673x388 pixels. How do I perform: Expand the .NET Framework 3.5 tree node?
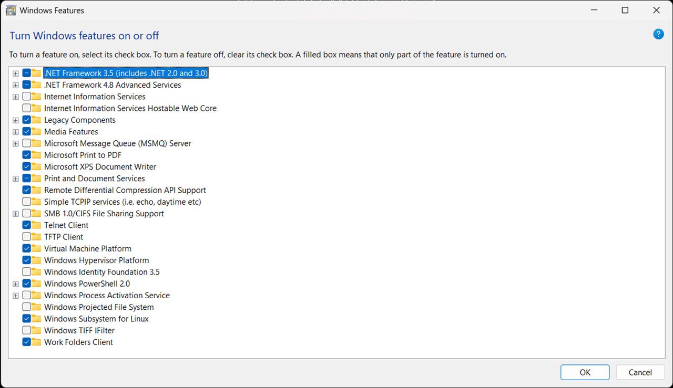[x=15, y=73]
